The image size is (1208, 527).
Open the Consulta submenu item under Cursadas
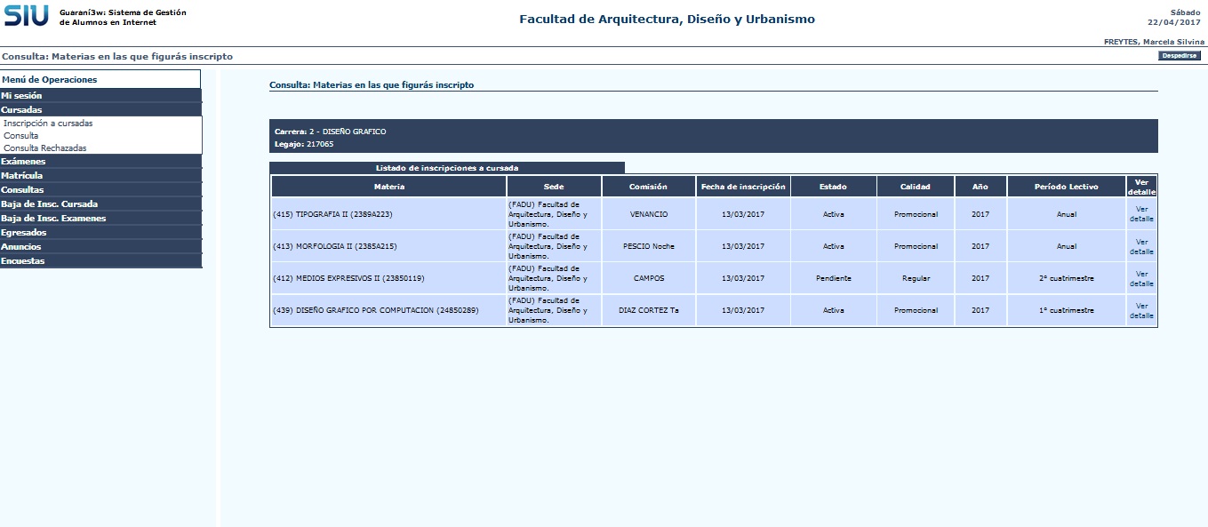pos(21,136)
